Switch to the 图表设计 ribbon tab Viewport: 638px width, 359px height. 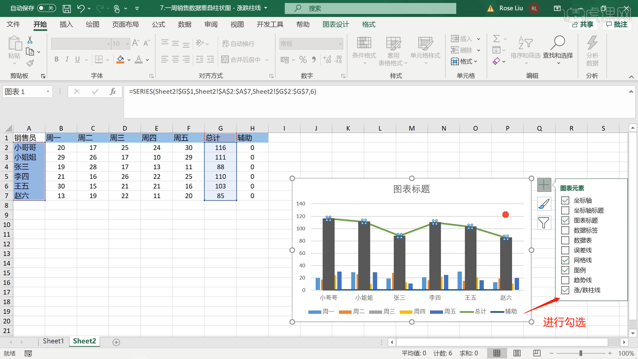[336, 24]
